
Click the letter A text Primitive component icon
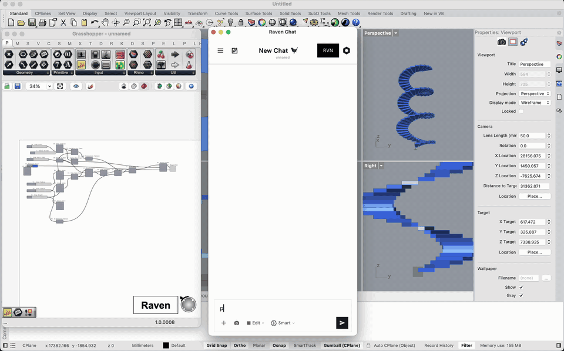tap(68, 65)
